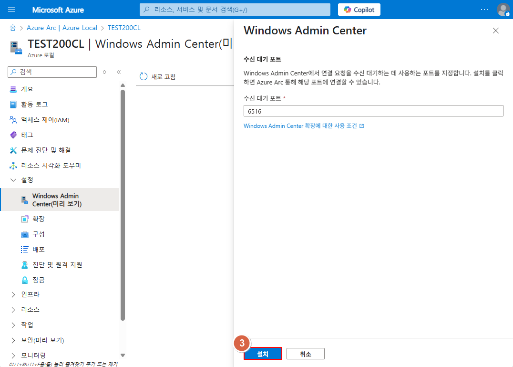Viewport: 513px width, 367px height.
Task: Click the Microsoft Azure logo text
Action: 58,10
